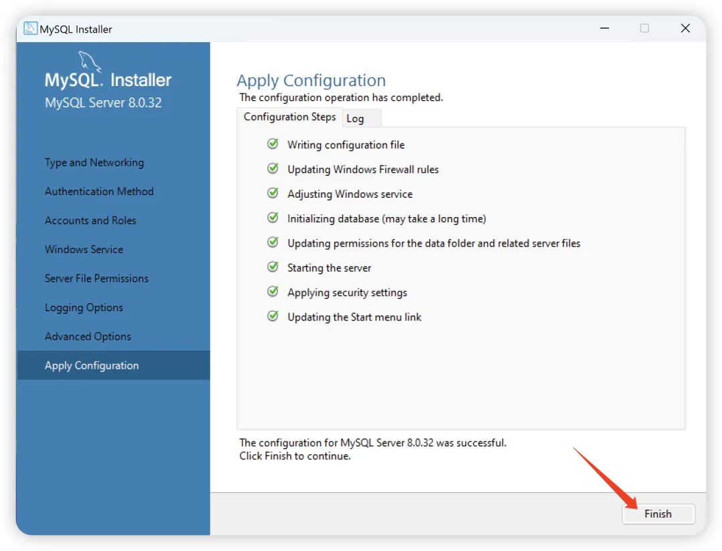
Task: Click 'Applying security settings' text
Action: click(347, 293)
